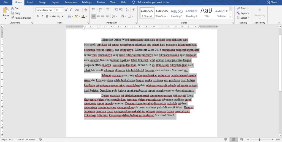Share the document
The height and width of the screenshot is (142, 282).
(x=272, y=2)
